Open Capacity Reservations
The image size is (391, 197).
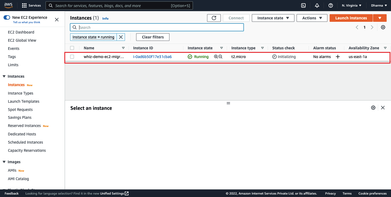point(27,150)
